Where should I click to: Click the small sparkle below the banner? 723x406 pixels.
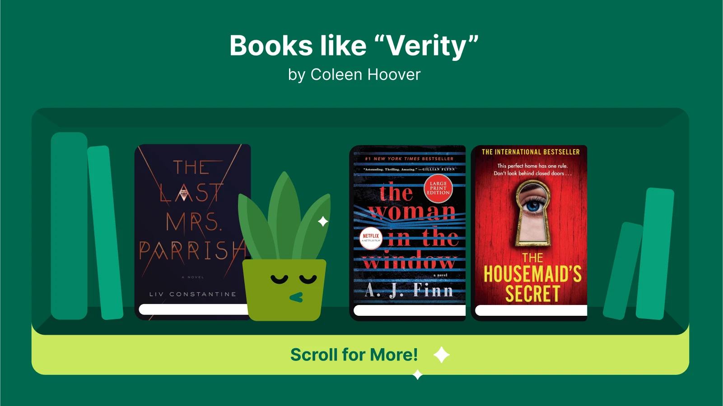(x=418, y=374)
